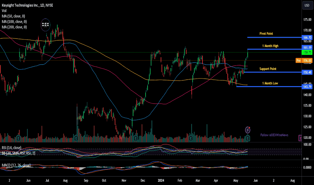
Task: Select the MACD (12, 26, close) label
Action: 16,165
